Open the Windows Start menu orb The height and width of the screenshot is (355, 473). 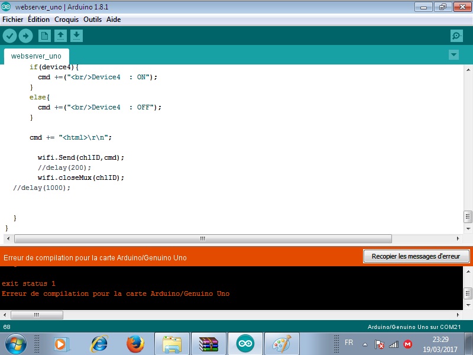tap(16, 344)
